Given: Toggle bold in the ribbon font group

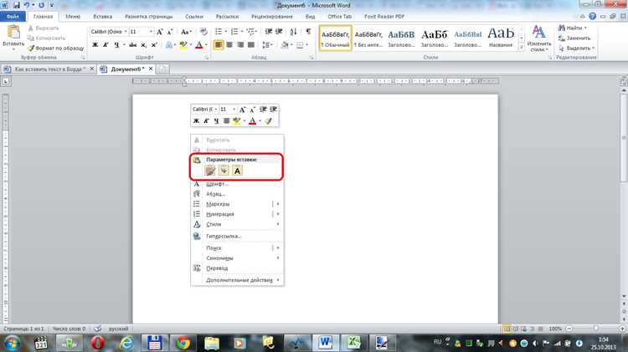Looking at the screenshot, I should pyautogui.click(x=95, y=45).
